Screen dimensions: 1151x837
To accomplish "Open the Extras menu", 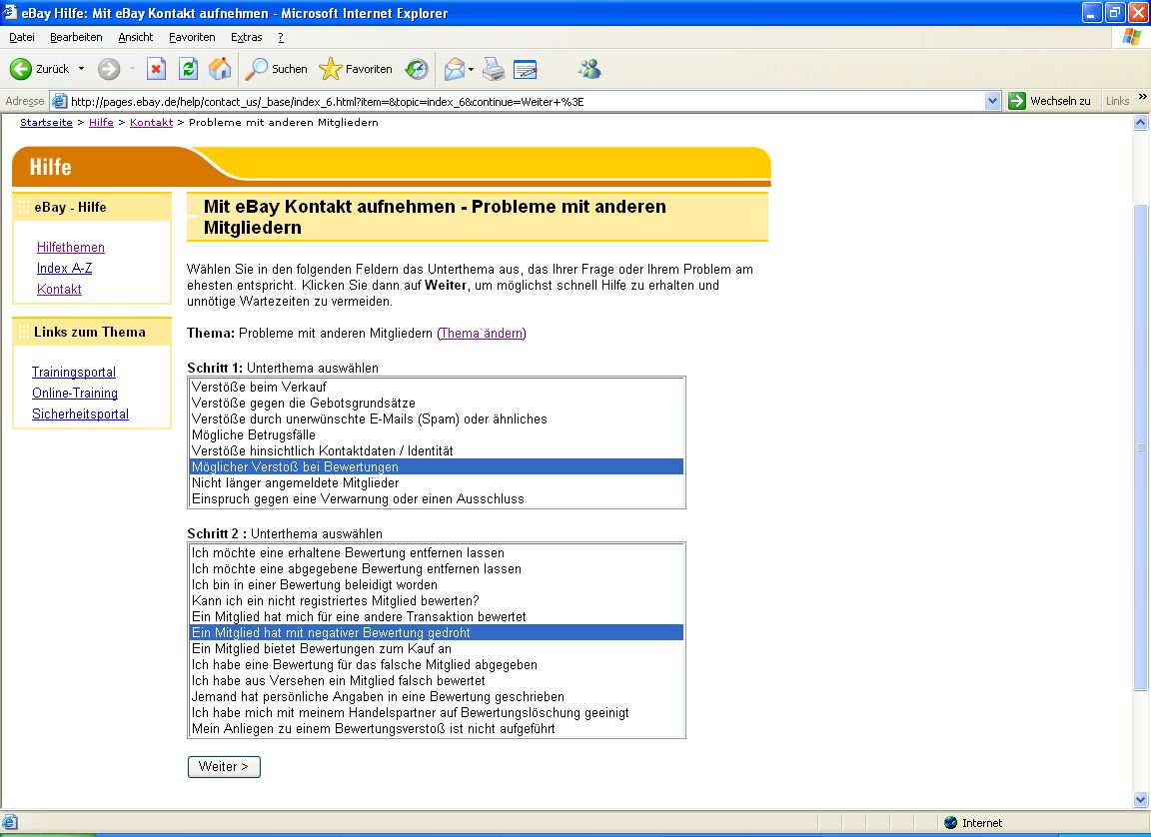I will pyautogui.click(x=247, y=37).
